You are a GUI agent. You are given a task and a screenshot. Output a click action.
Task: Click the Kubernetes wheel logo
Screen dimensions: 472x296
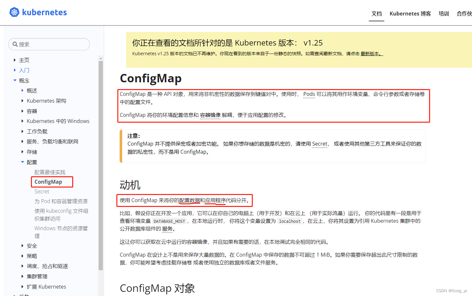(14, 12)
